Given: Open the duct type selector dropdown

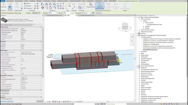Looking at the screenshot, I should (43, 20).
